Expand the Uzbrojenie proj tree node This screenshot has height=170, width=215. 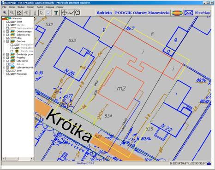4,68
